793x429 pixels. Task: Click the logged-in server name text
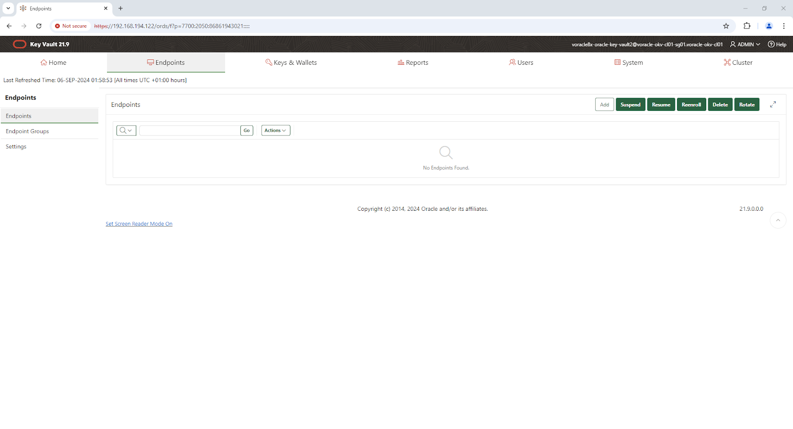click(647, 44)
